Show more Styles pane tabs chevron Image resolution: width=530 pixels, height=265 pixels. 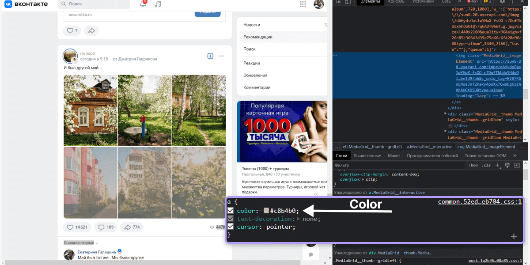515,155
